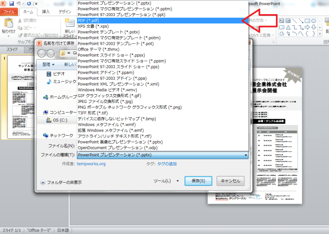Pick Windows Media ビデオ (*.wmv) format
Viewport: 329px width, 234px height.
coord(163,90)
